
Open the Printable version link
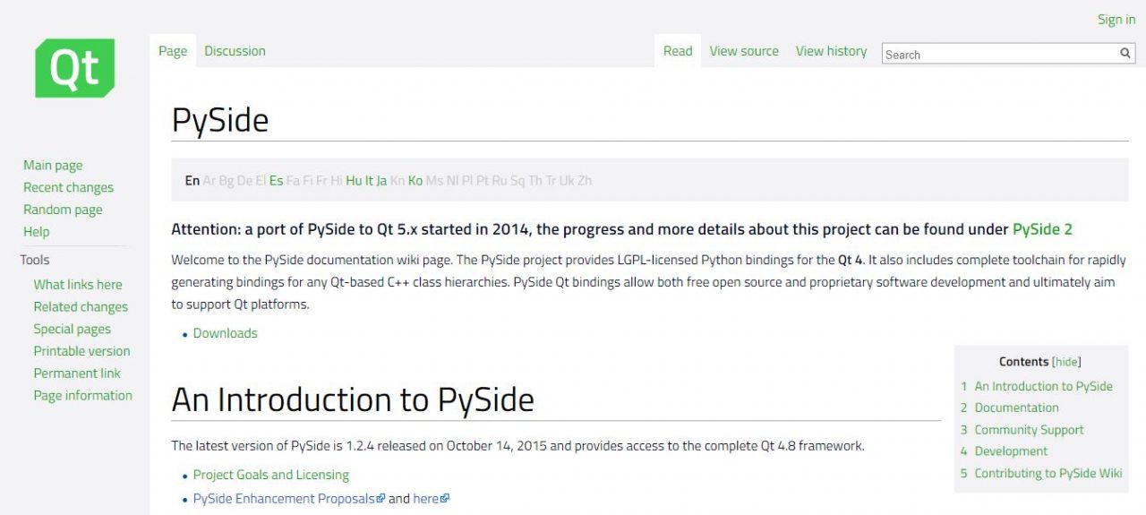tap(81, 351)
